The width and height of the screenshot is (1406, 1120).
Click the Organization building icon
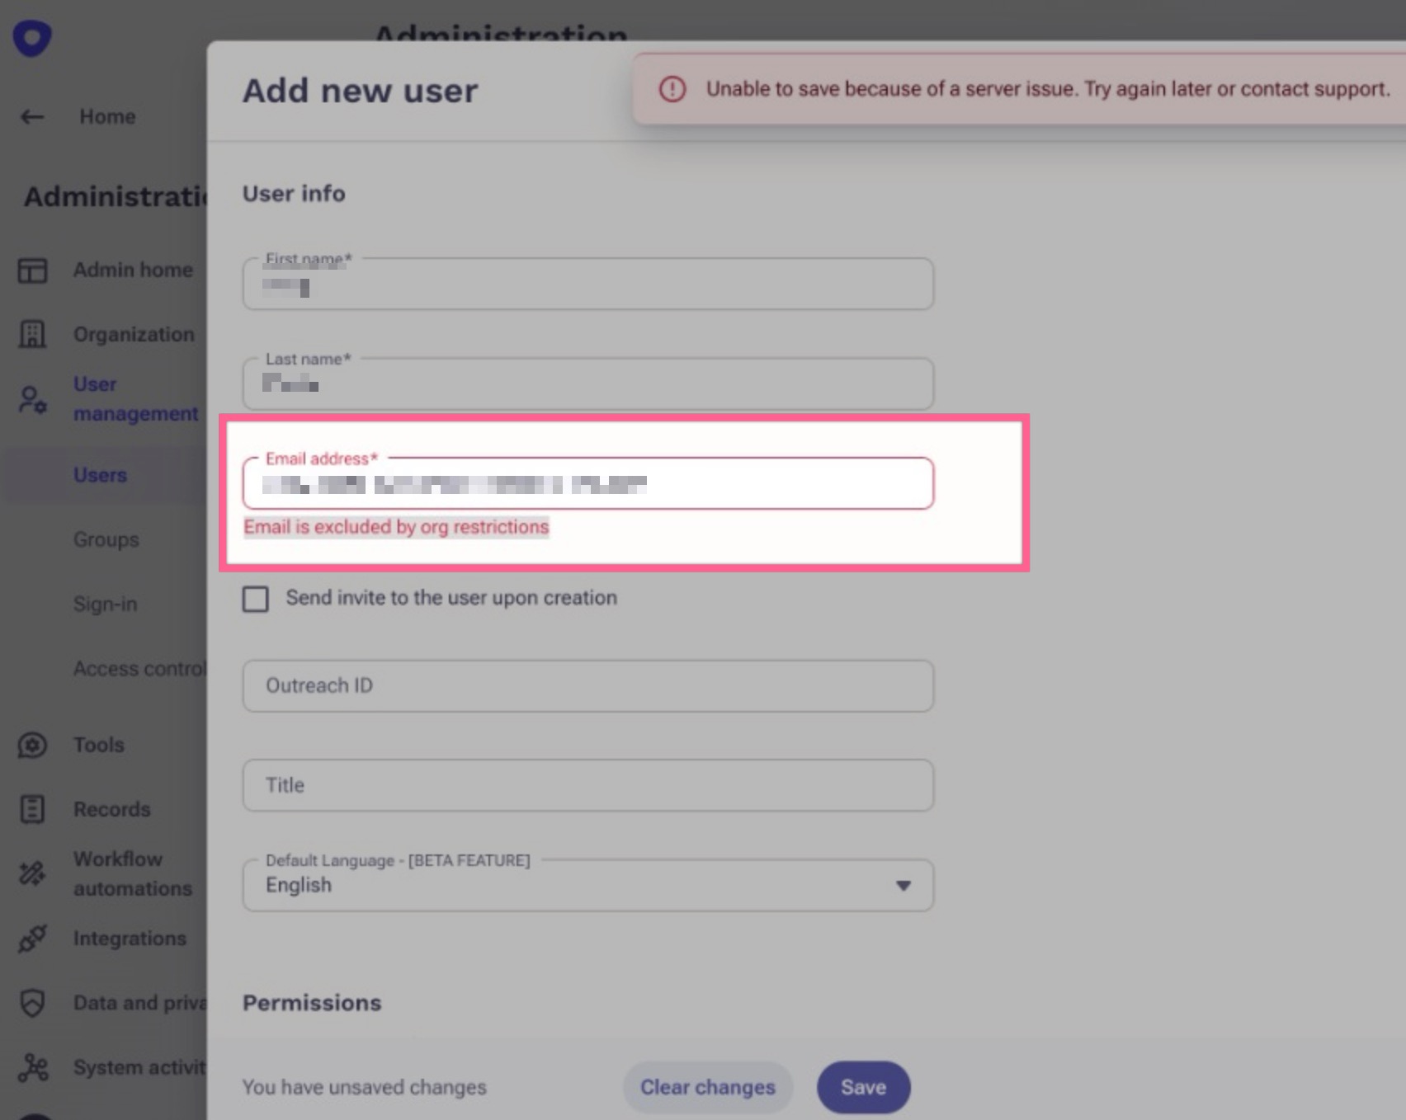[x=33, y=334]
